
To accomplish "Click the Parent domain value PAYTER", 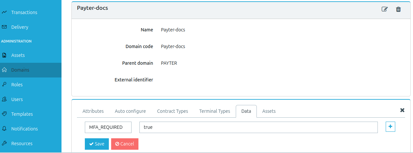I will click(169, 63).
